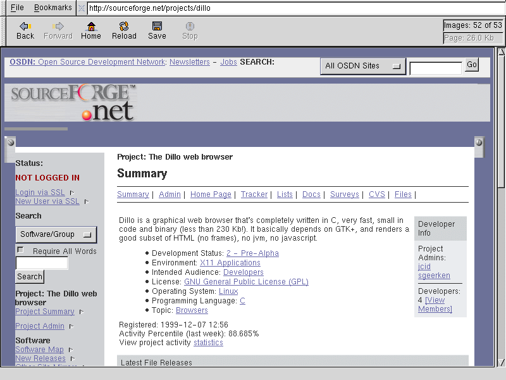Follow the 2 - Pre-Alpha status link
Screen dimensions: 506x380
252,253
